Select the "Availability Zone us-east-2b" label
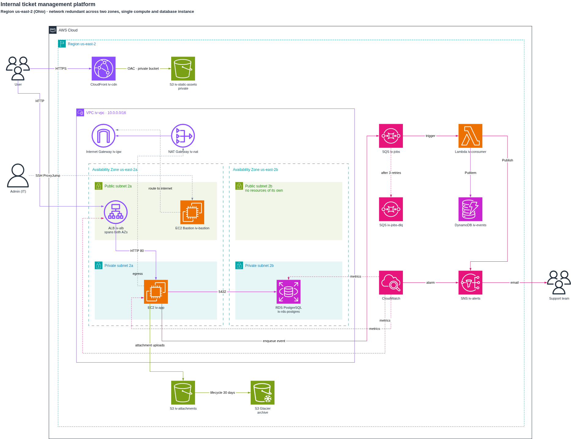 pos(255,170)
